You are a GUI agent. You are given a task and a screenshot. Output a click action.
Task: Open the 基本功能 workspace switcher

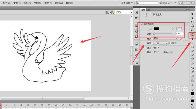click(127, 3)
